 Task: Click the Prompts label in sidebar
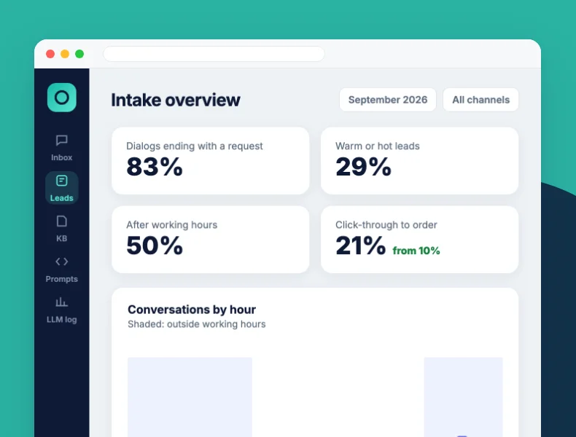tap(62, 279)
